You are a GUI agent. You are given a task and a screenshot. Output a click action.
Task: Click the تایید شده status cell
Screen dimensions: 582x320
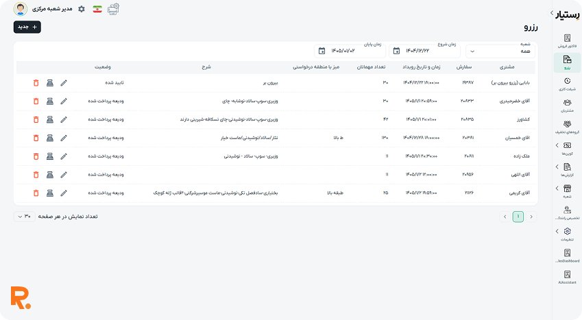coord(114,83)
